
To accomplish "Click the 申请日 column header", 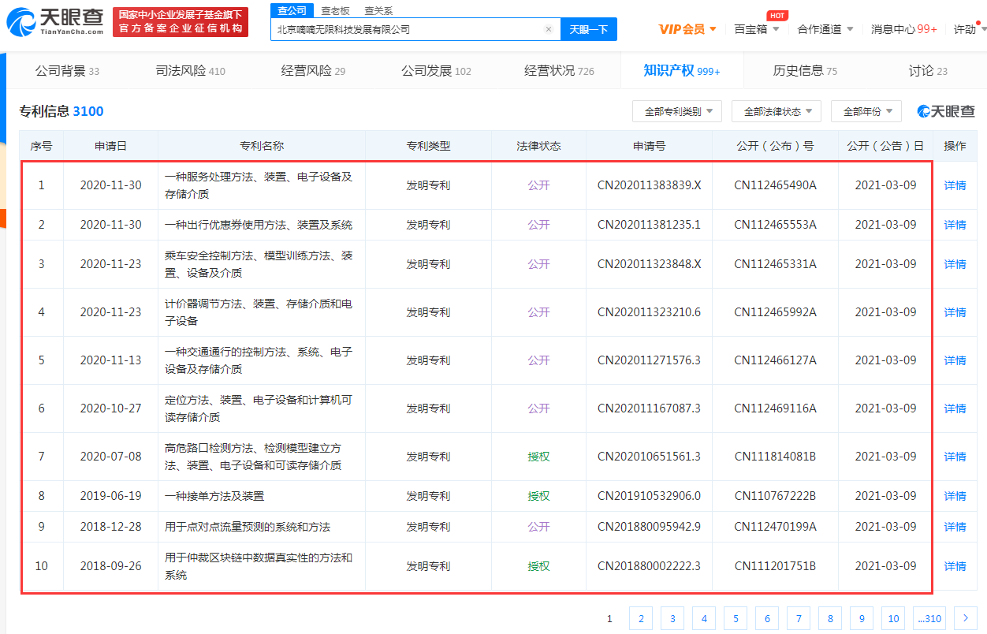I will [111, 146].
